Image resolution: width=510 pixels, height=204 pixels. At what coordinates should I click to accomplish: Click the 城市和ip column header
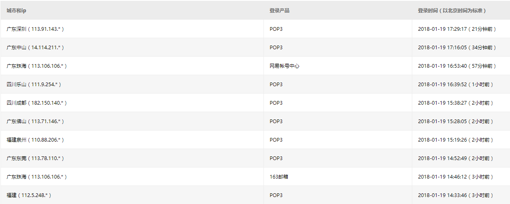pyautogui.click(x=16, y=10)
